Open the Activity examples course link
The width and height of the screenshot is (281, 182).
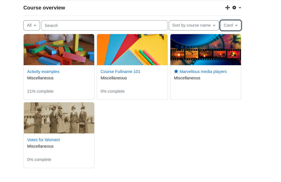pyautogui.click(x=43, y=72)
